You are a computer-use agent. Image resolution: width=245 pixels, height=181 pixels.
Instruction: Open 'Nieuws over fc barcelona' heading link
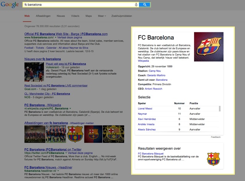(x=42, y=59)
